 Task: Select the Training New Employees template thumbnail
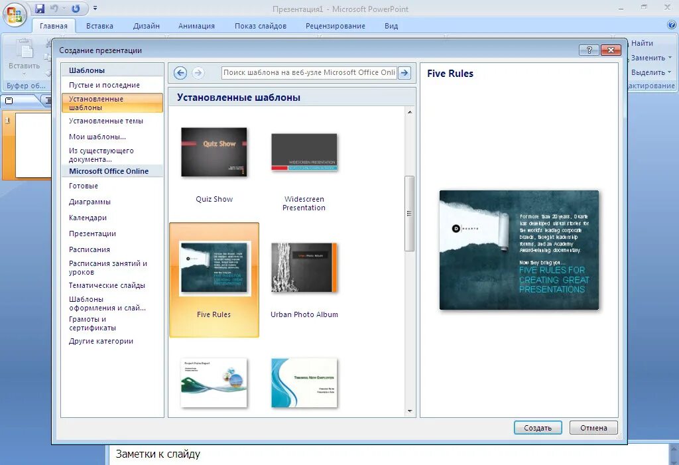(304, 383)
